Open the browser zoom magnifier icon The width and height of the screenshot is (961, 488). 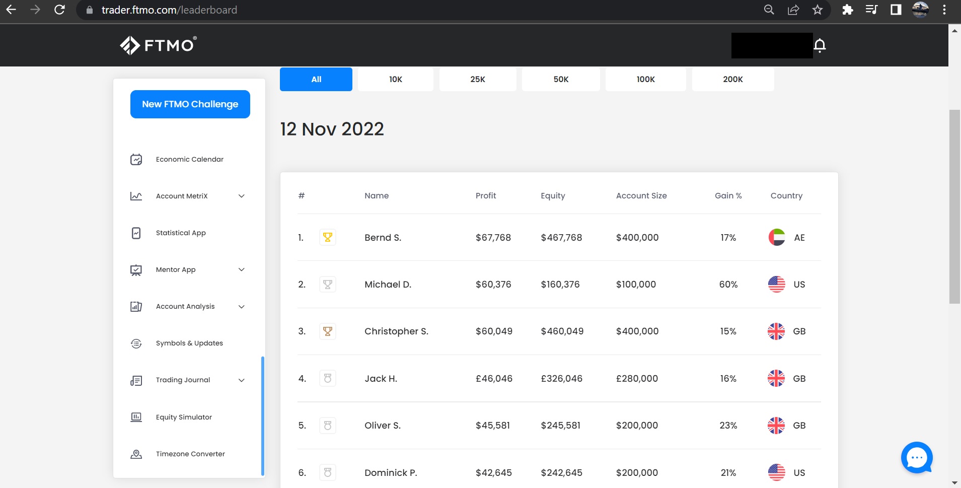pos(769,10)
